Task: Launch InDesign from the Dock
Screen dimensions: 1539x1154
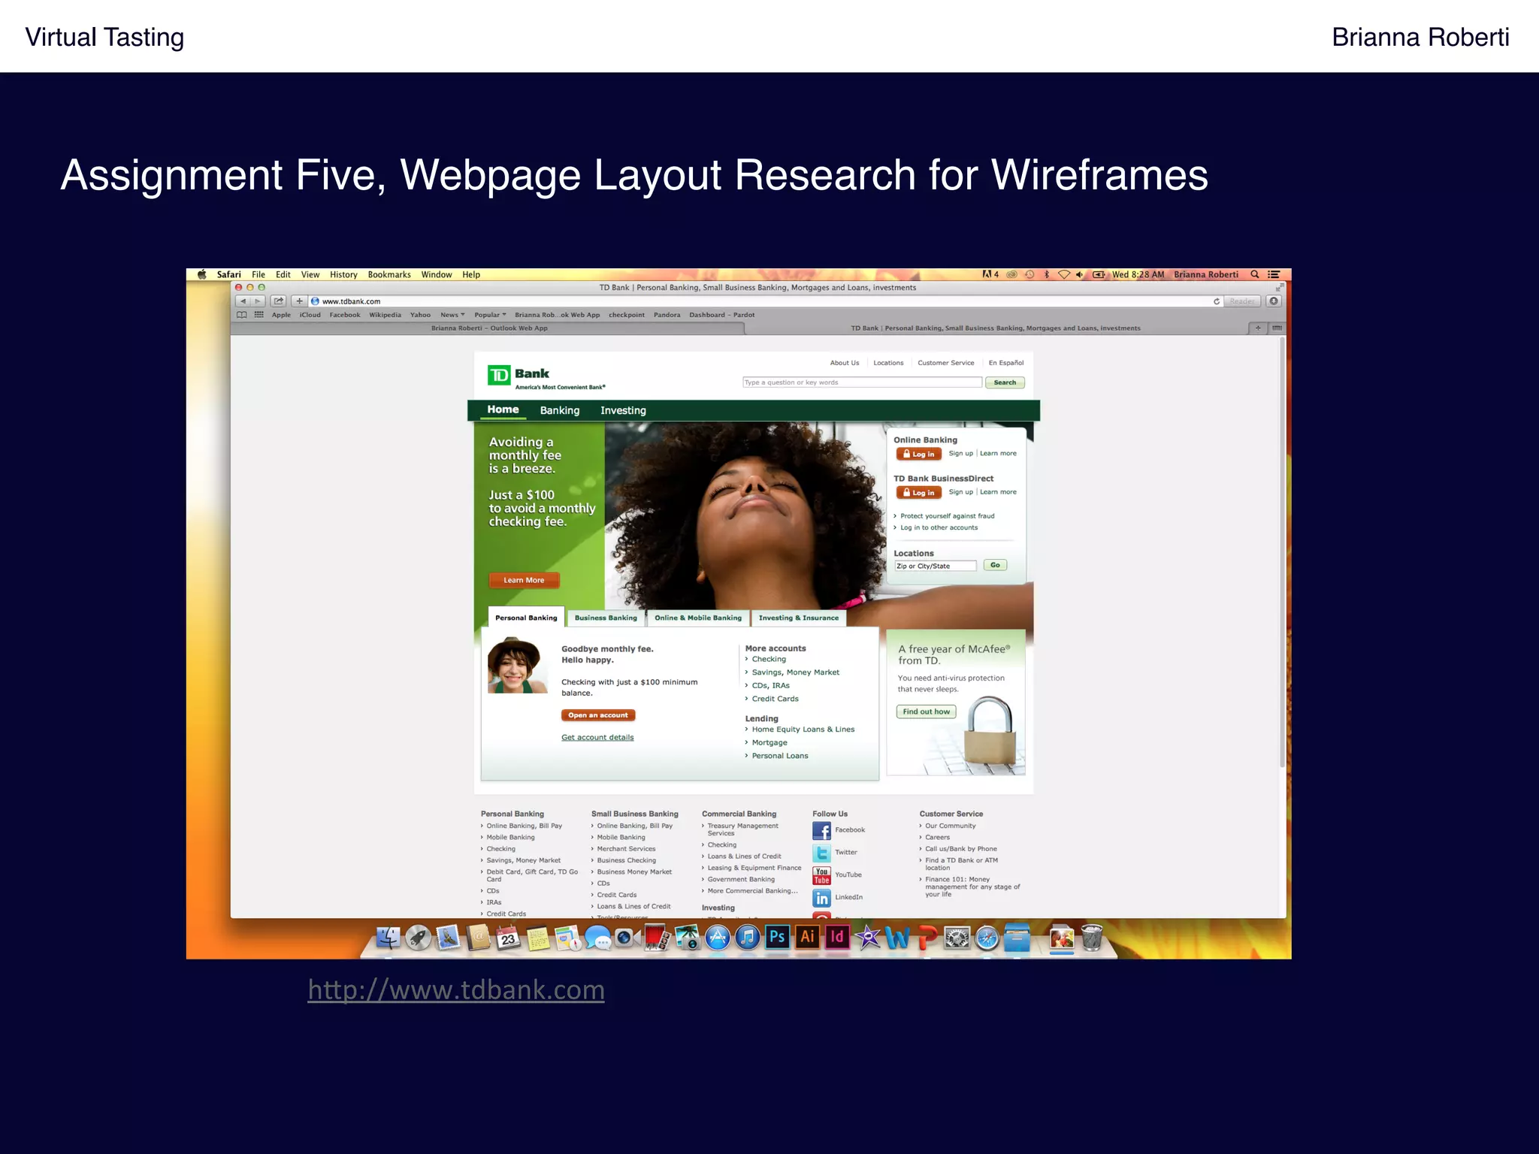Action: click(x=837, y=937)
